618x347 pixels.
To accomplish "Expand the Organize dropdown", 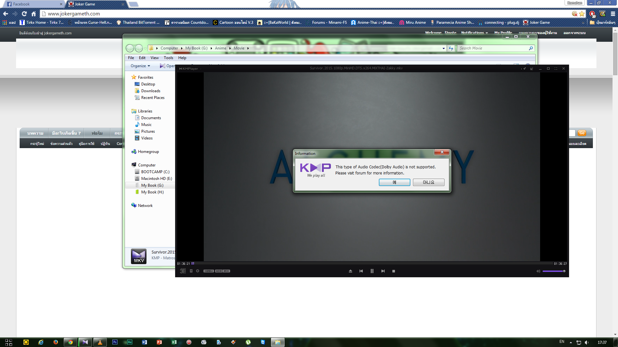I will tap(140, 66).
